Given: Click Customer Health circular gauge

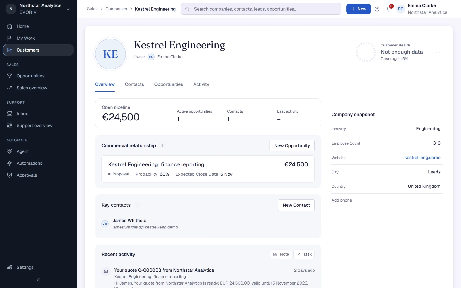Looking at the screenshot, I should [x=366, y=52].
